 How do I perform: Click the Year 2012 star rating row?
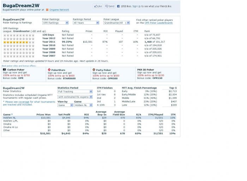click(x=19, y=38)
